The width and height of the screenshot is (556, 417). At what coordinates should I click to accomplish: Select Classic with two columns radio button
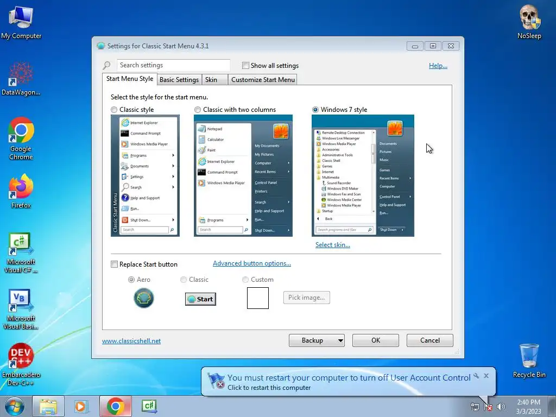coord(198,110)
